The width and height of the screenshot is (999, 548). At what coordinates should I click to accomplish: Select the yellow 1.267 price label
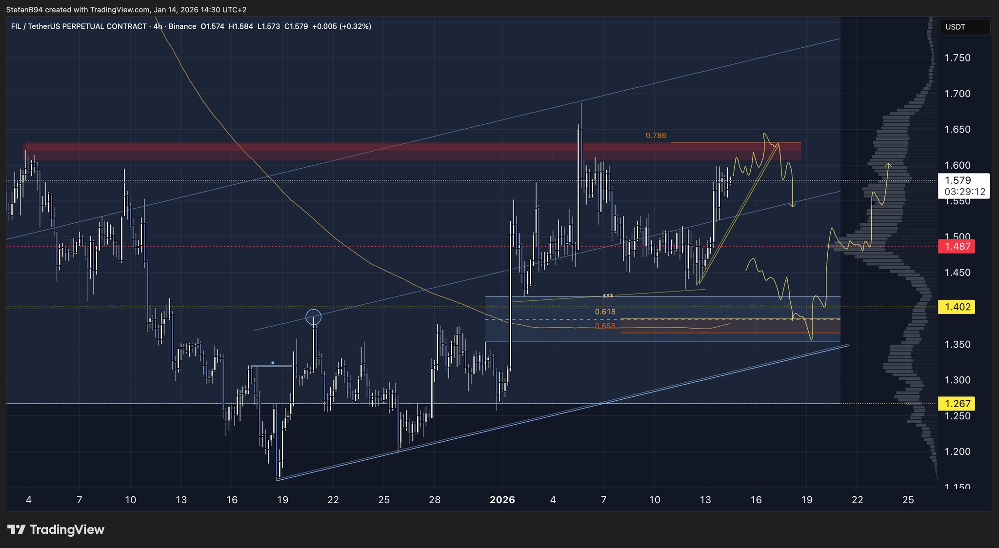(957, 404)
